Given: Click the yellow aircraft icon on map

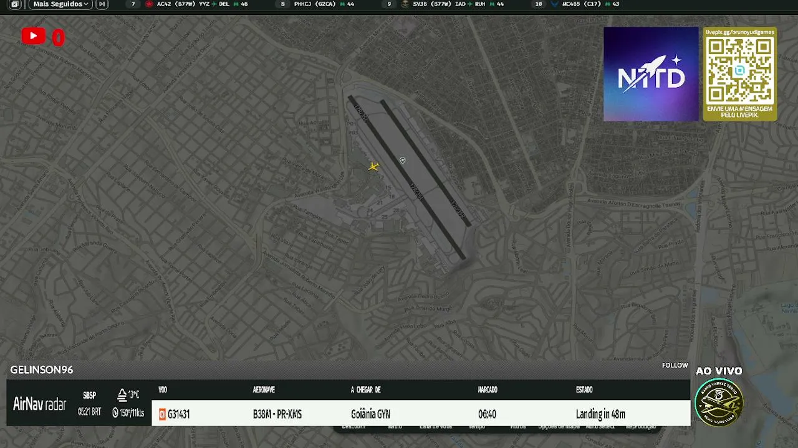Looking at the screenshot, I should (x=373, y=166).
